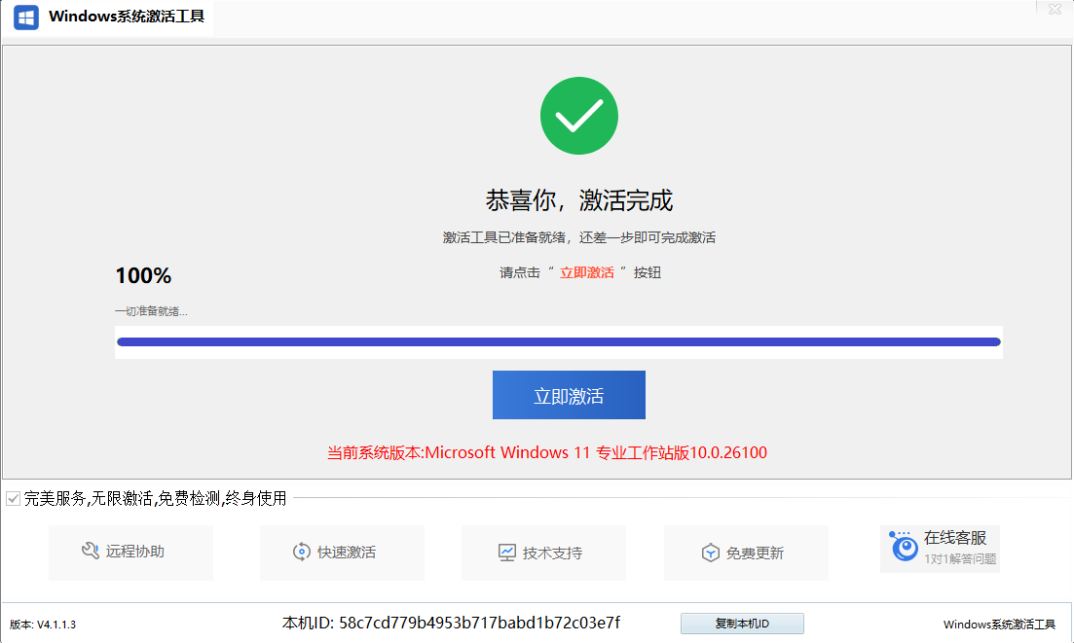Click the 100% progress percentage label
The image size is (1074, 643).
pos(143,276)
